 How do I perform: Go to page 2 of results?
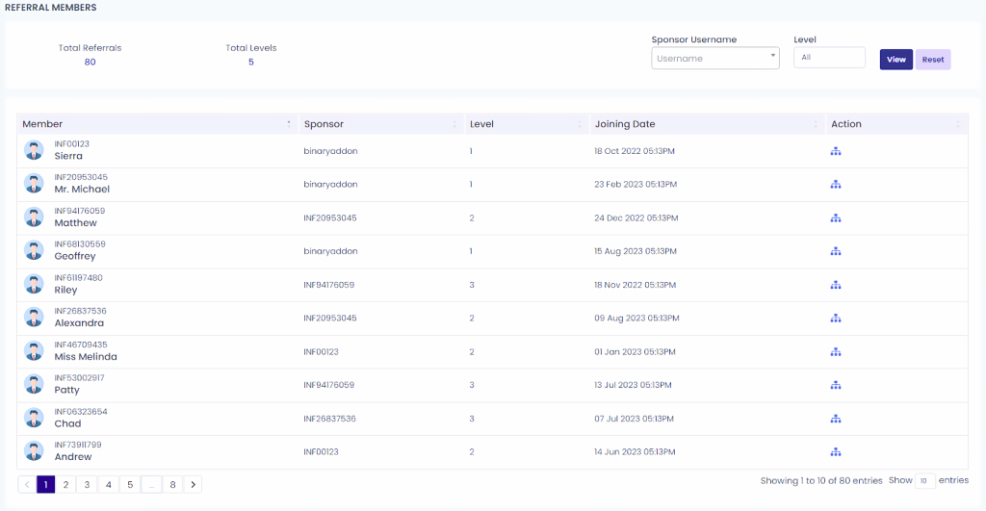pyautogui.click(x=65, y=485)
